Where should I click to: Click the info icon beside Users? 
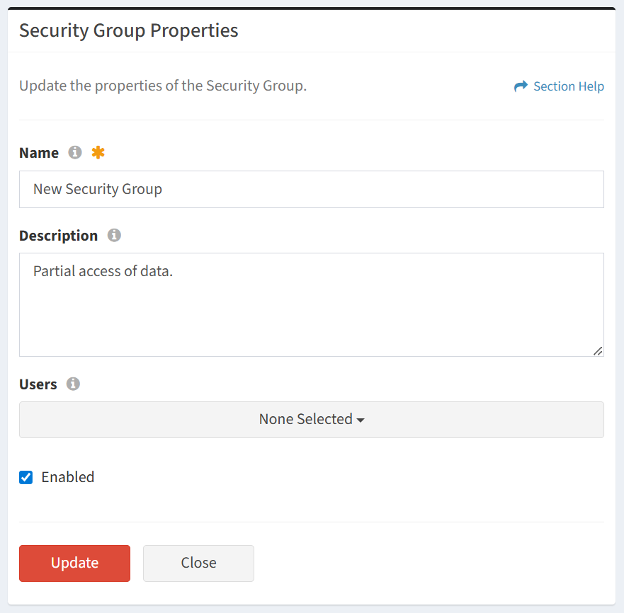[x=73, y=384]
